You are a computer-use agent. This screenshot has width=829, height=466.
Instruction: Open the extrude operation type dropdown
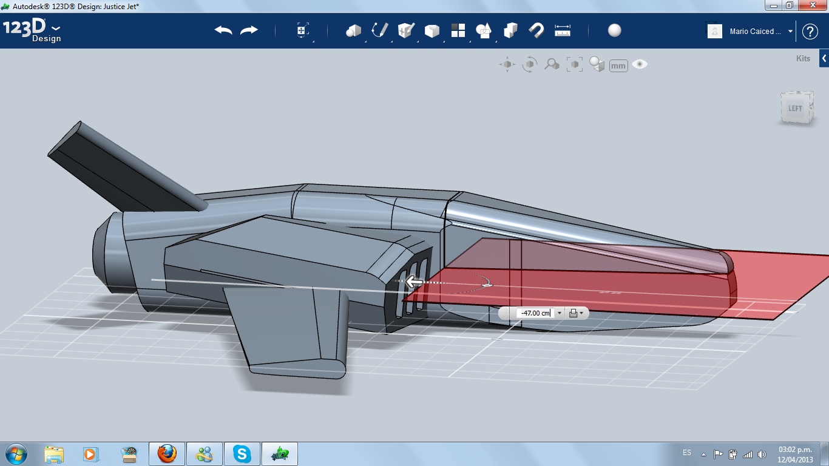(577, 313)
